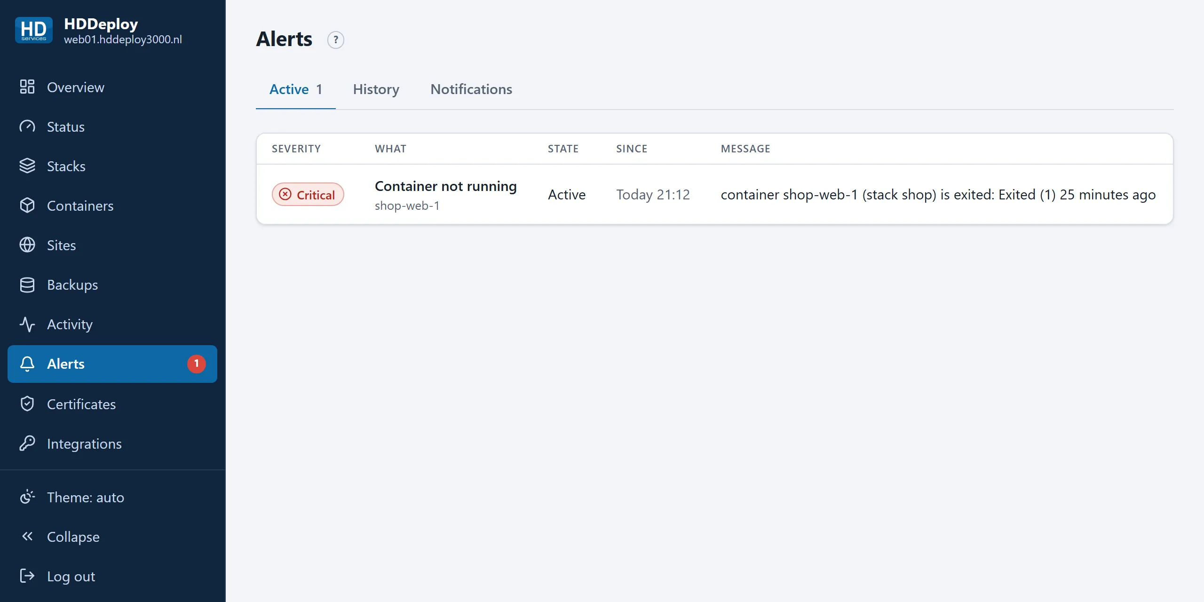
Task: Click the Log out link
Action: (x=112, y=576)
